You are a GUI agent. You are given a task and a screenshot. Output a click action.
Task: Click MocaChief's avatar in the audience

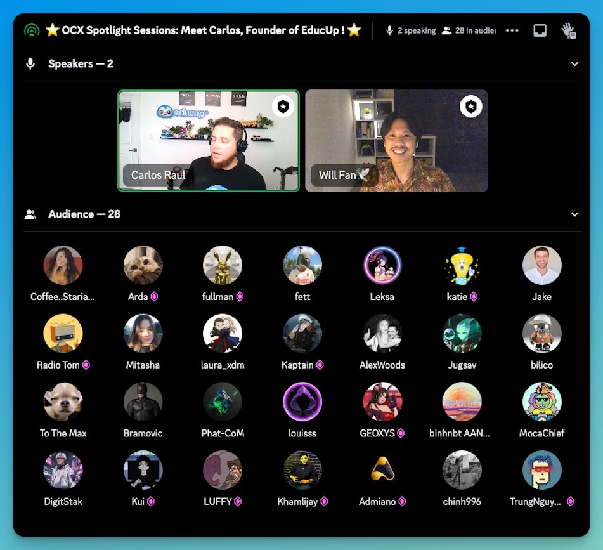(541, 401)
